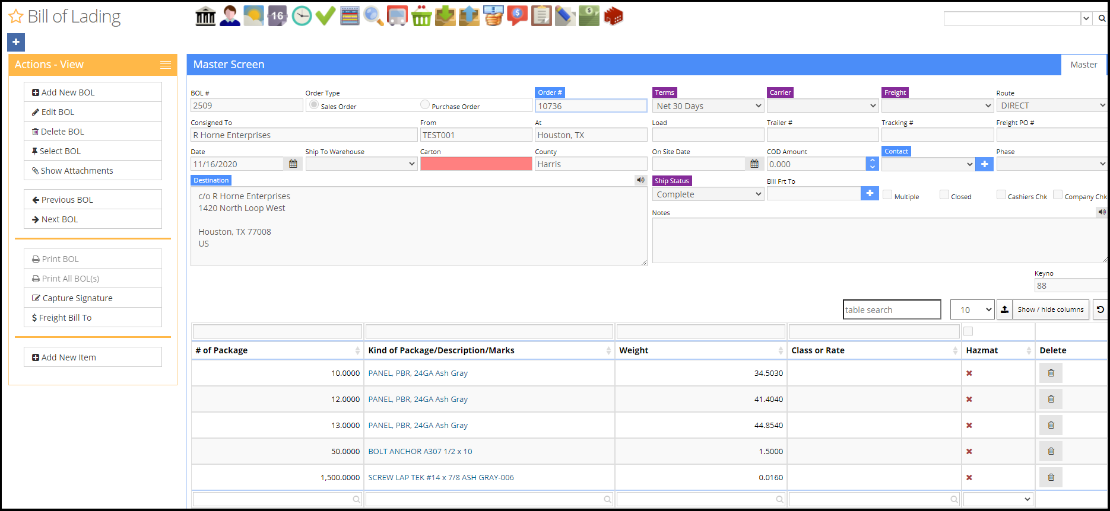Open the Carrier dropdown
Screen dimensions: 1110x511
coord(823,106)
